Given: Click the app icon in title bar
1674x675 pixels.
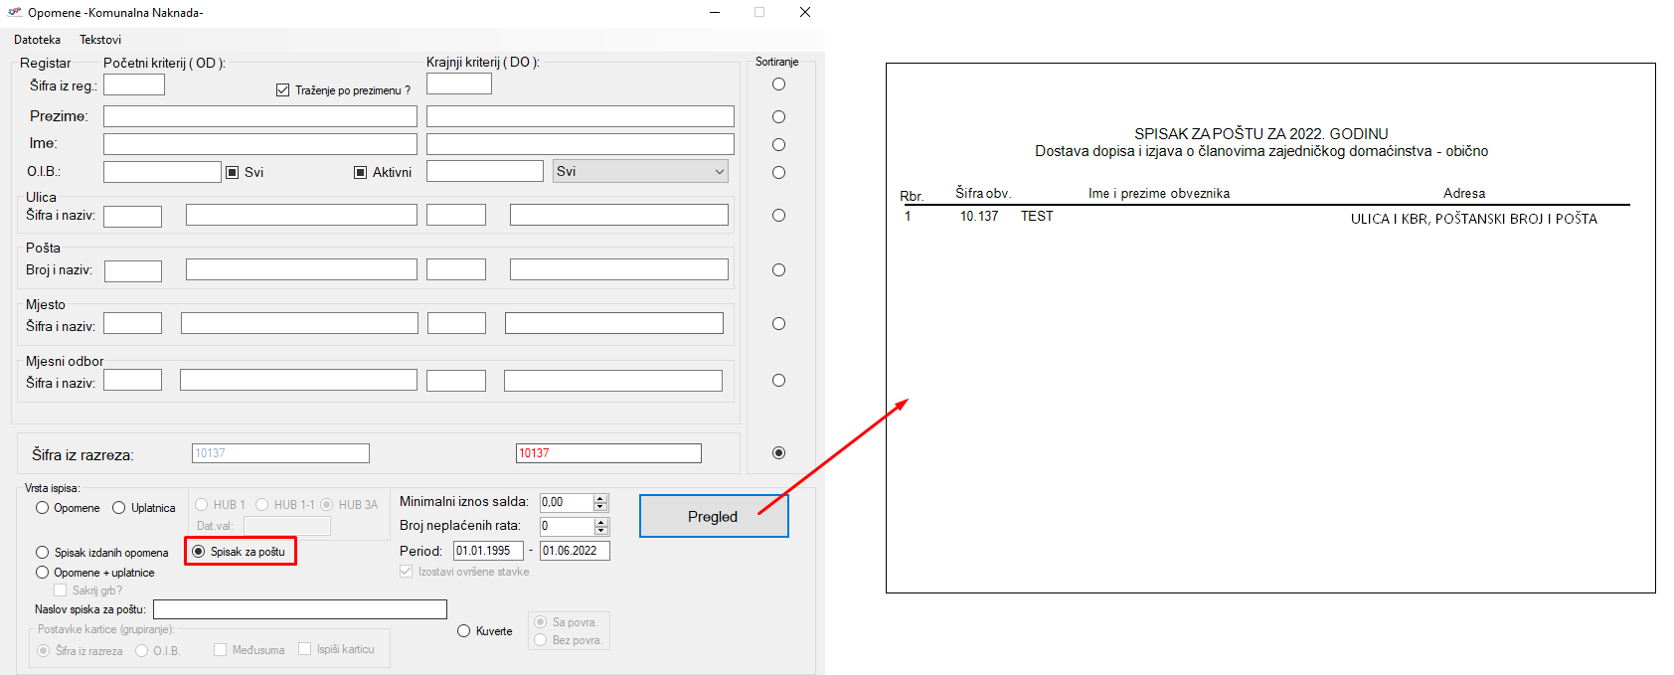Looking at the screenshot, I should (15, 13).
